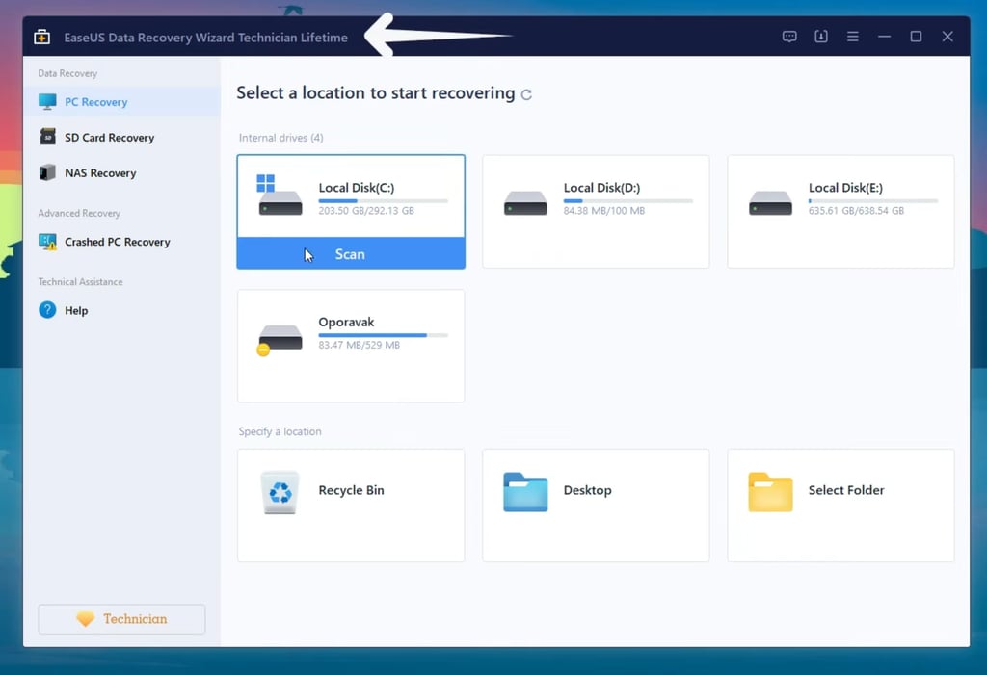Open Crashed PC Recovery
This screenshot has width=987, height=675.
point(122,242)
